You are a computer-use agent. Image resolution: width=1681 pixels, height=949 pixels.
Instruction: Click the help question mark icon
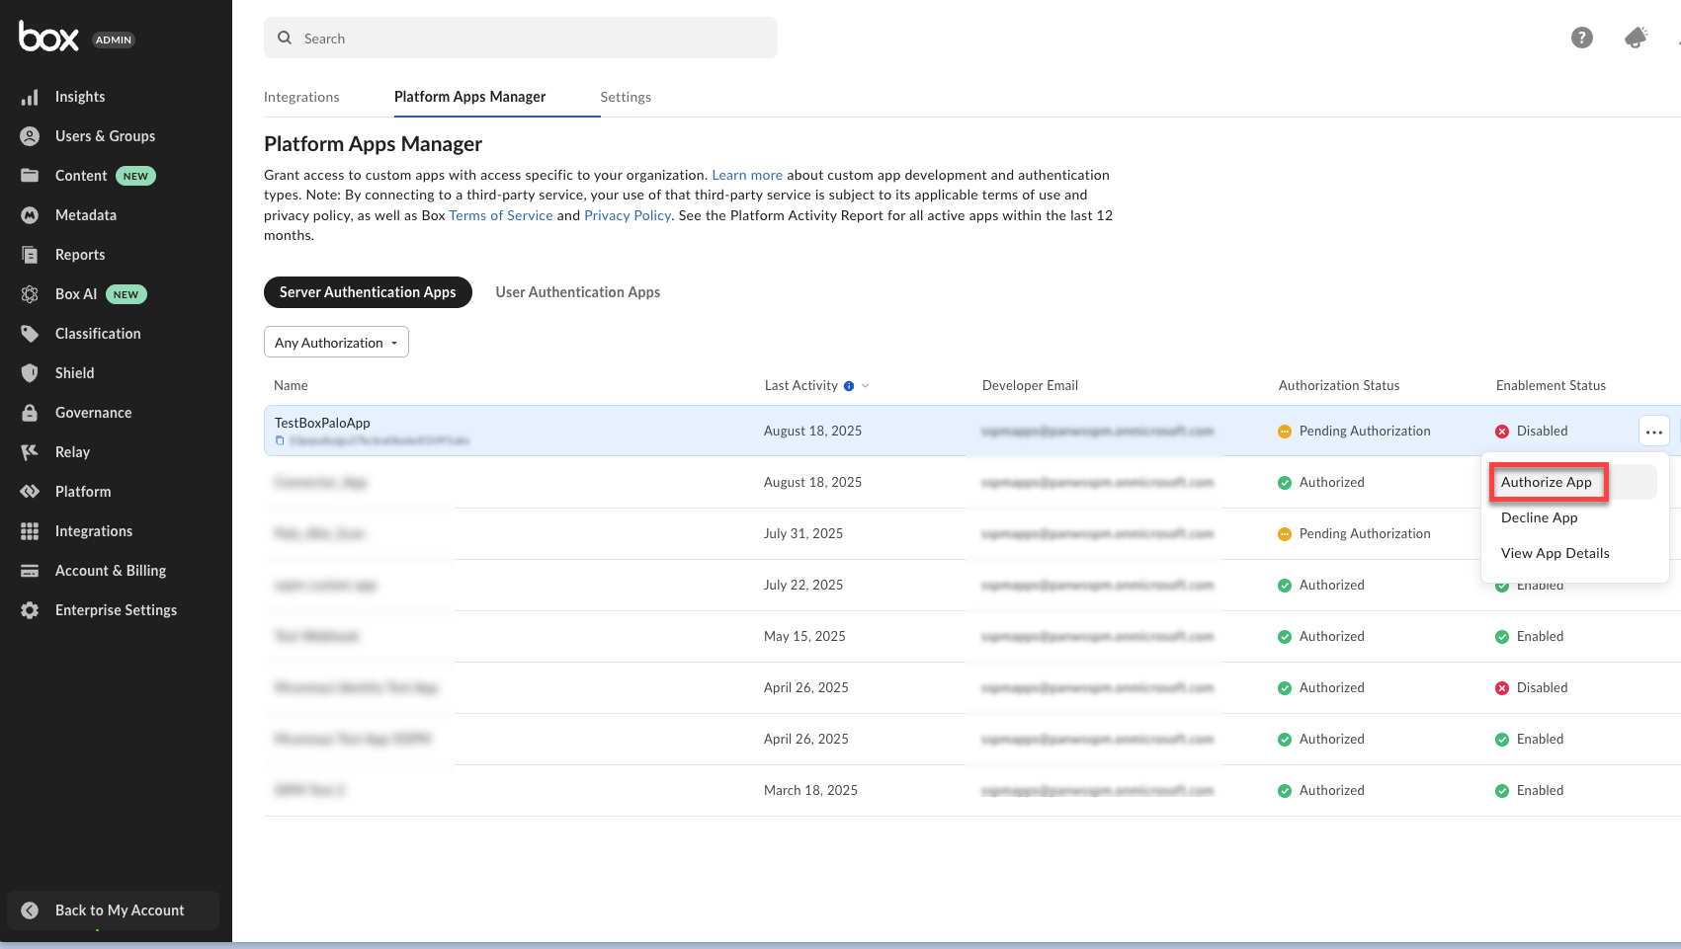coord(1581,38)
